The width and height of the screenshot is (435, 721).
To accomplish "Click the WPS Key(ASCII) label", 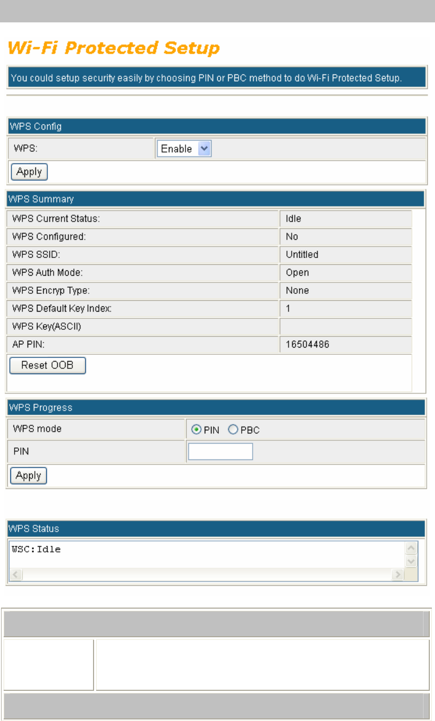I will 47,327.
